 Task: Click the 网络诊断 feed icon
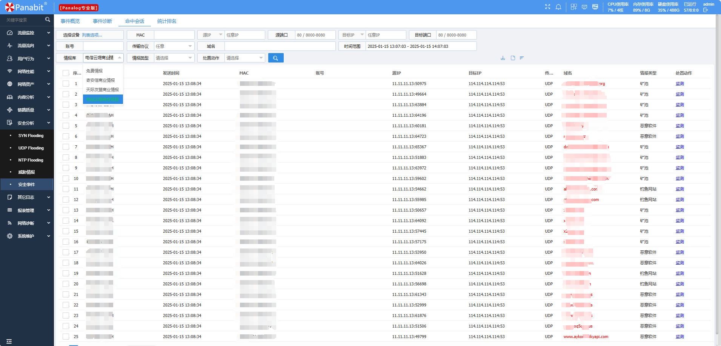pyautogui.click(x=10, y=223)
